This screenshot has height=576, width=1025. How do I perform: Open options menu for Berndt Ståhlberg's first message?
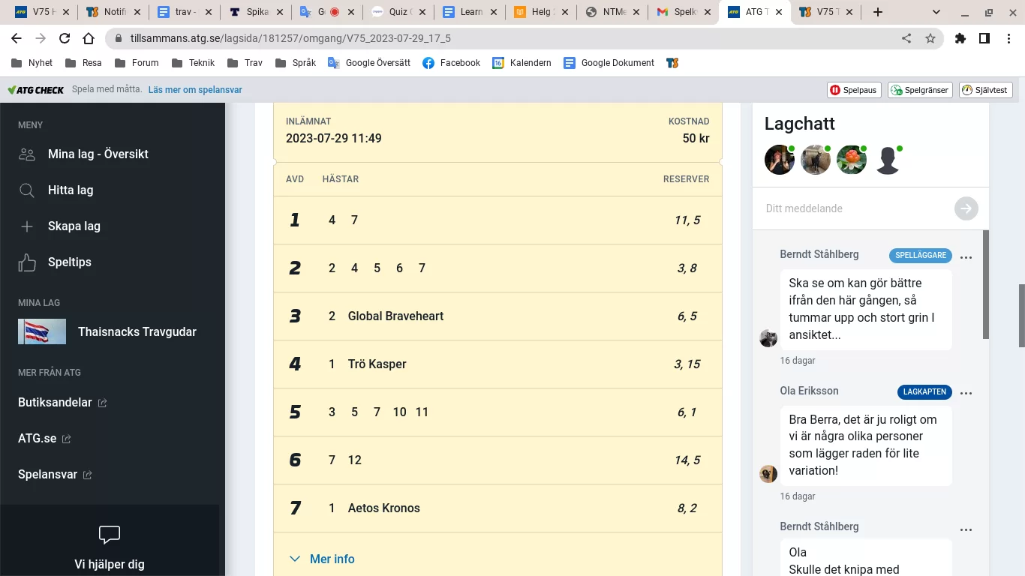(966, 257)
